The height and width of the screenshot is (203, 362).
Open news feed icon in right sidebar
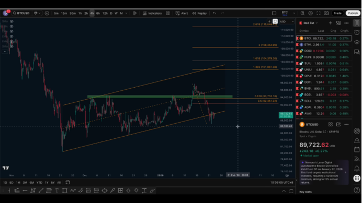tap(357, 159)
